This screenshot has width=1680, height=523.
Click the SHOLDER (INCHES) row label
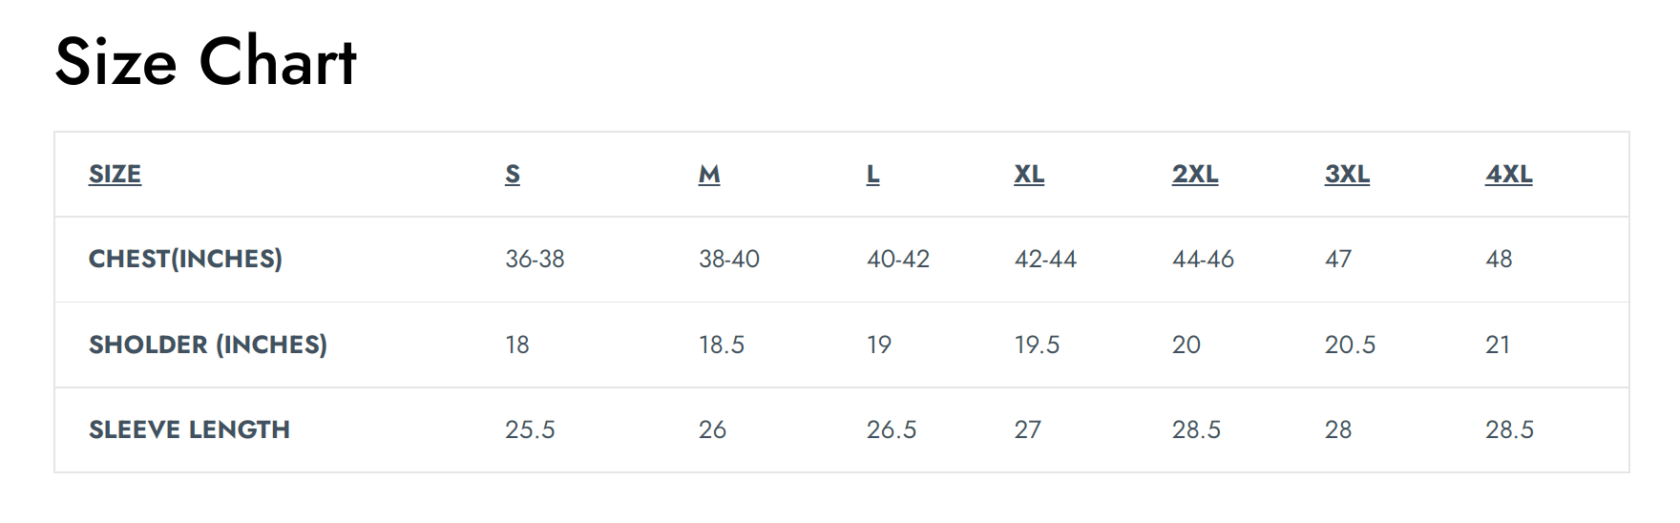point(208,345)
